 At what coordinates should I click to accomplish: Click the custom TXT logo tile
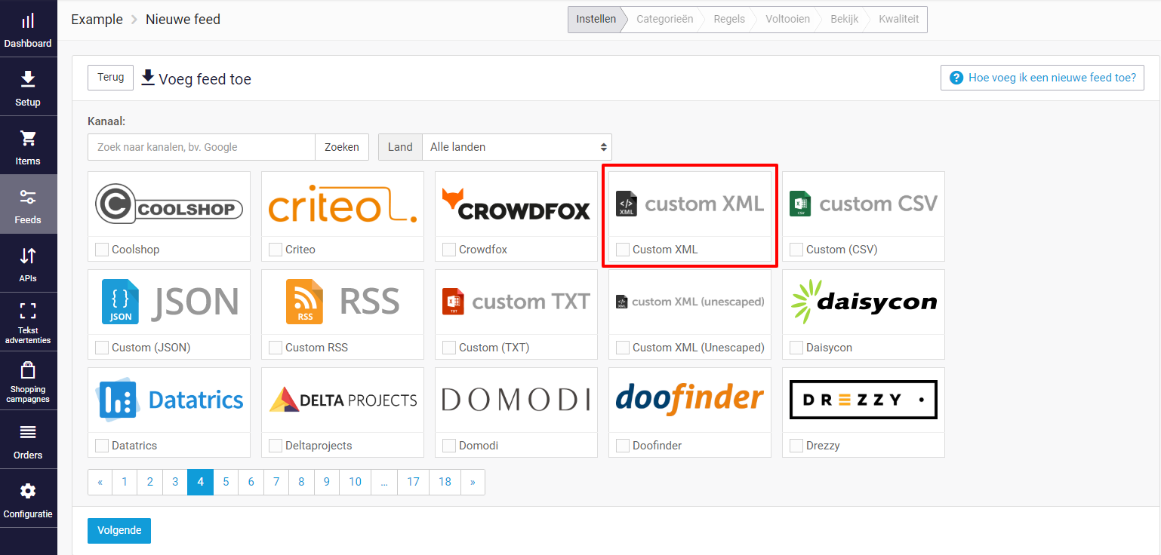pos(516,302)
